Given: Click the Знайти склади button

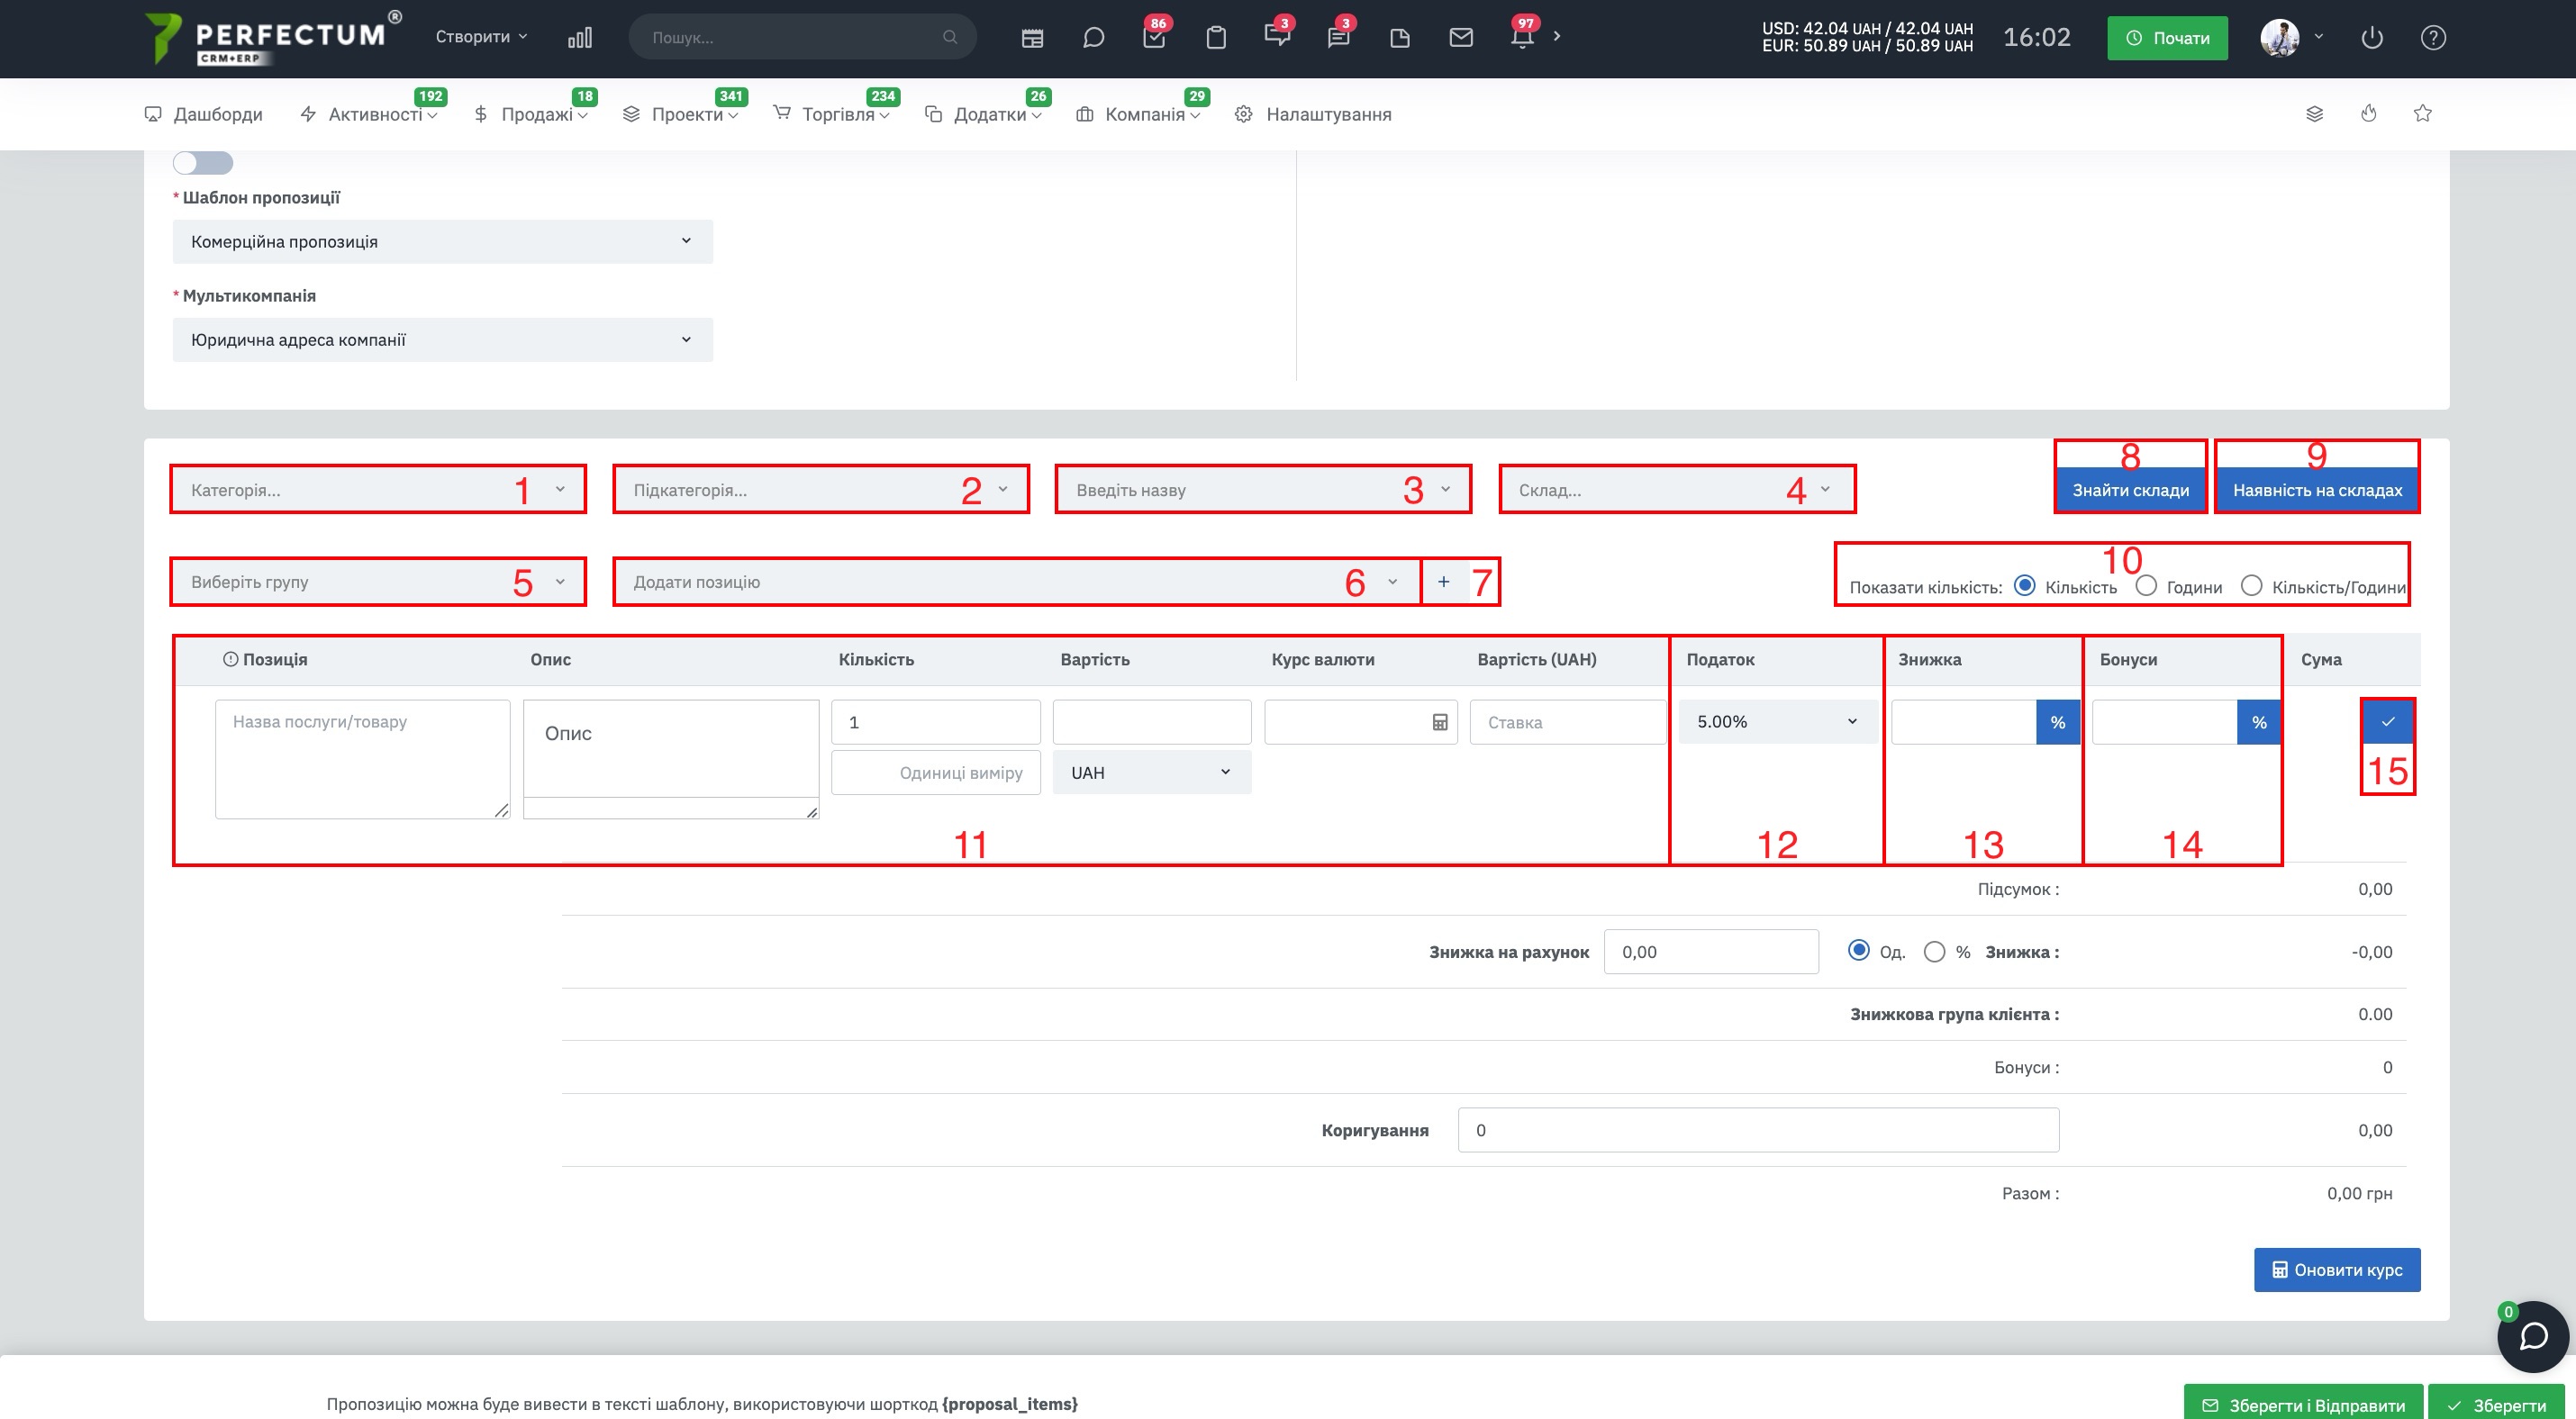Looking at the screenshot, I should [x=2130, y=491].
